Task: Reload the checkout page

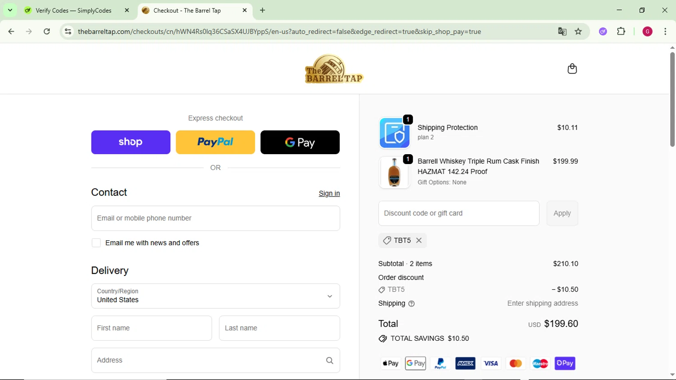Action: 47,32
